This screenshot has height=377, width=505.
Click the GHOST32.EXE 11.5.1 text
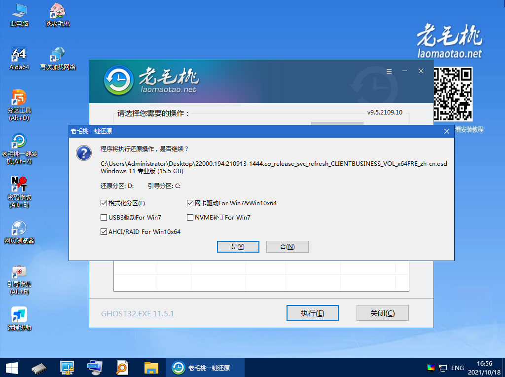[138, 314]
